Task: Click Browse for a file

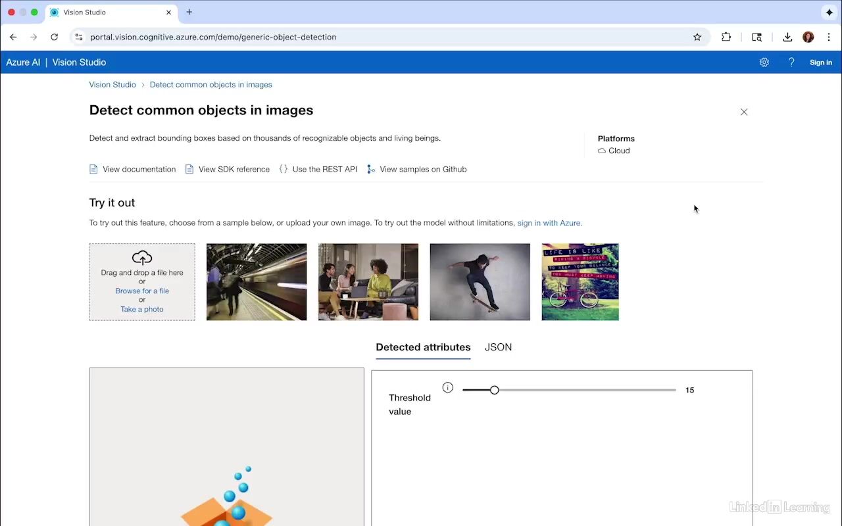Action: coord(141,291)
